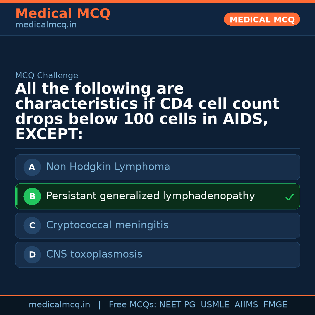The width and height of the screenshot is (315, 315).
Task: Select AIIMS in the footer
Action: click(246, 305)
